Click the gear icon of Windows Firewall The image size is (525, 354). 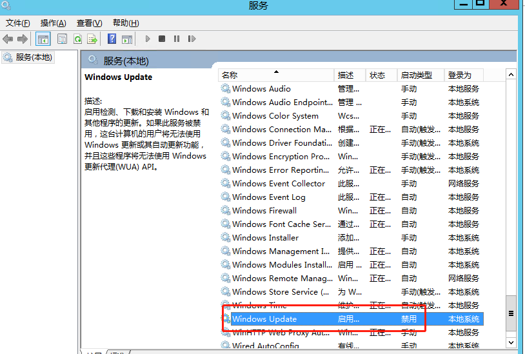tap(226, 210)
